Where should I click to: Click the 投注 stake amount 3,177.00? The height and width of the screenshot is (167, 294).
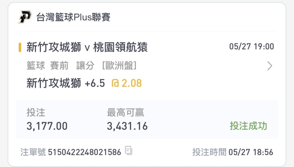[x=47, y=126]
